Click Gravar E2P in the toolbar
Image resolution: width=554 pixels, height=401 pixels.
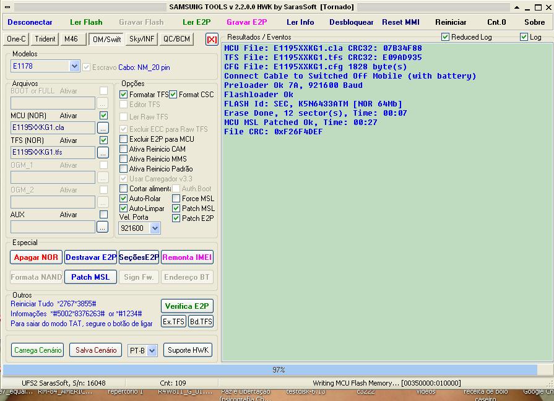point(246,22)
